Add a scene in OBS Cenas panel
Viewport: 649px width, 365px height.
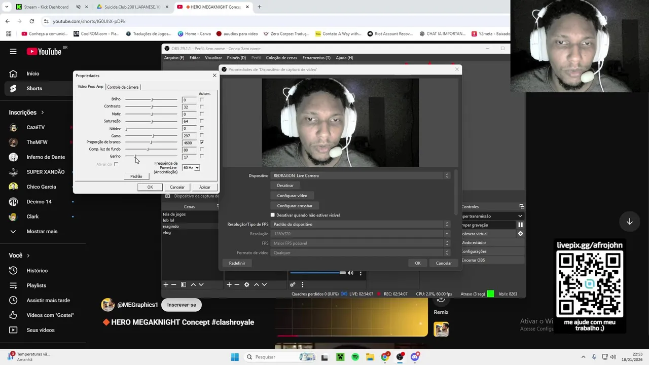point(166,285)
